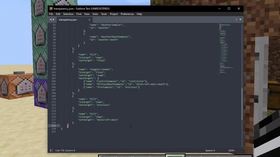This screenshot has width=280, height=157.
Task: Open the Edit menu
Action: [x=58, y=14]
